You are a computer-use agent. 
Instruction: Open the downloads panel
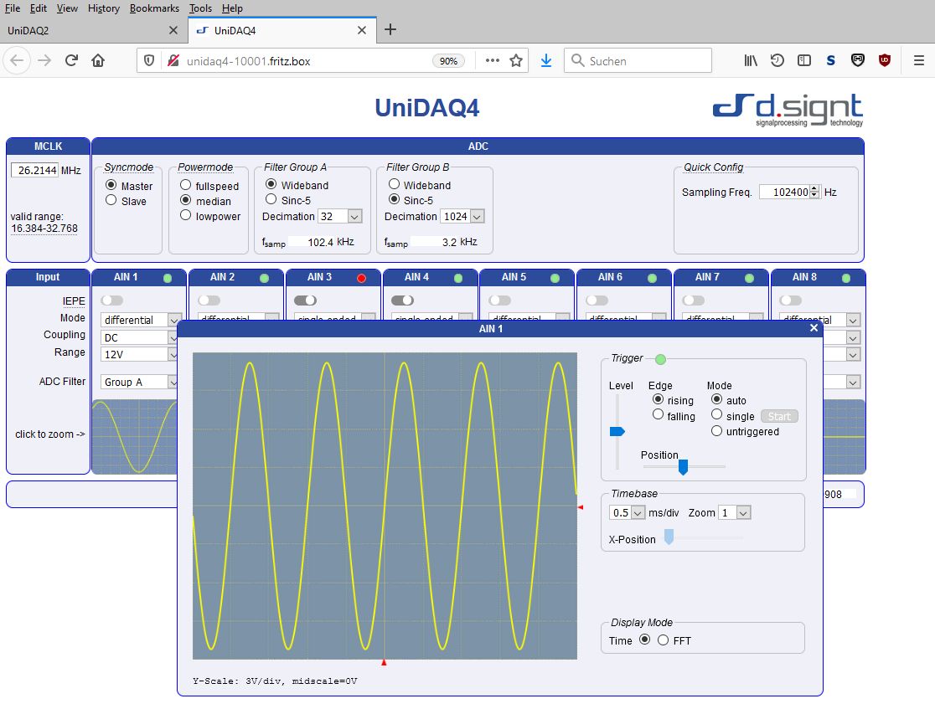click(x=546, y=61)
